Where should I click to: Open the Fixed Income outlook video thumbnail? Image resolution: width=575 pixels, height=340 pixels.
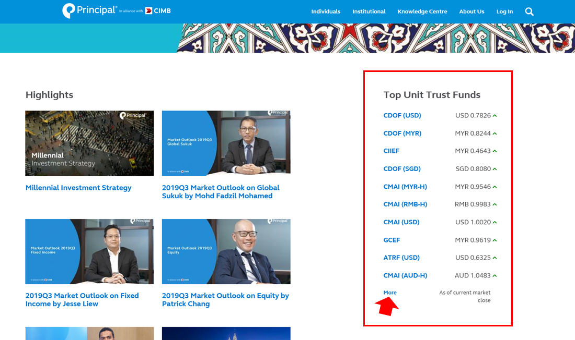click(89, 251)
